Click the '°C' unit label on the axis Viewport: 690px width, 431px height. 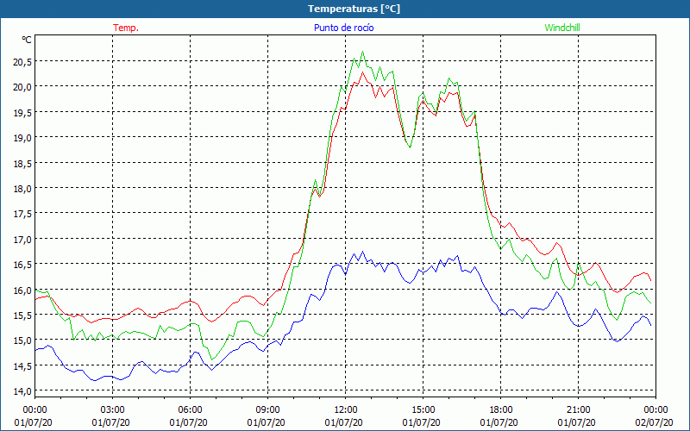click(x=27, y=40)
